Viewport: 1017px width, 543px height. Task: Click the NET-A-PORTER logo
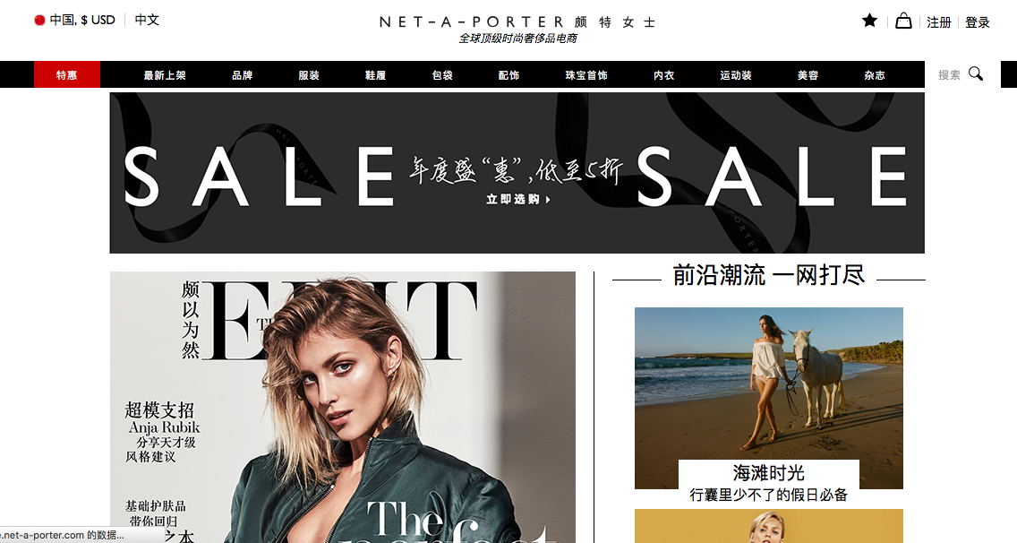517,30
